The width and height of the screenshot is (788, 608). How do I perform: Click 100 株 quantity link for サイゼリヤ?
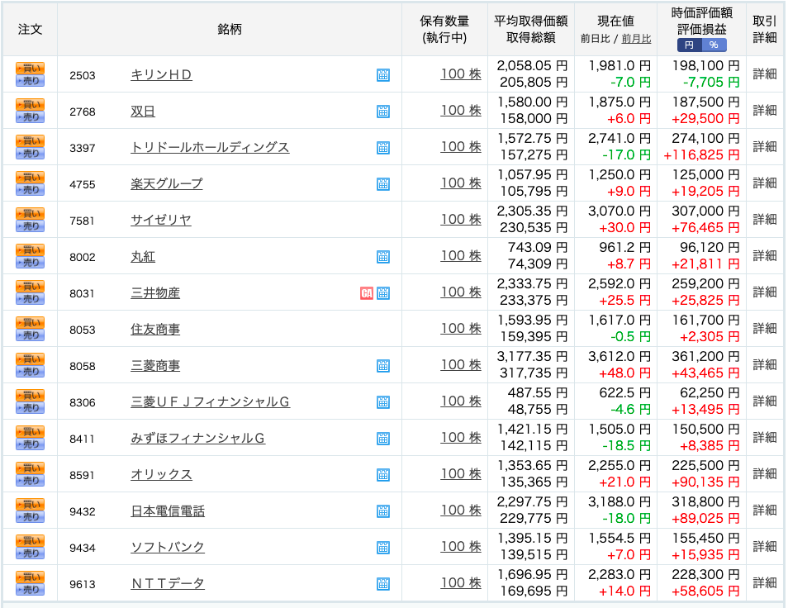pos(461,220)
